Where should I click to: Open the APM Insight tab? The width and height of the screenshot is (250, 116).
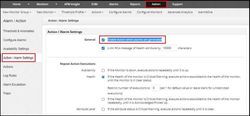pyautogui.click(x=72, y=4)
